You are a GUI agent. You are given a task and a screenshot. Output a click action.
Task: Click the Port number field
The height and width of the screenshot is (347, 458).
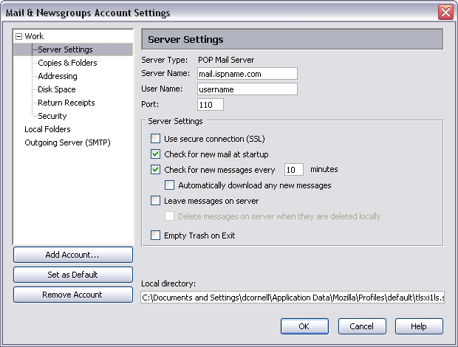pos(210,105)
